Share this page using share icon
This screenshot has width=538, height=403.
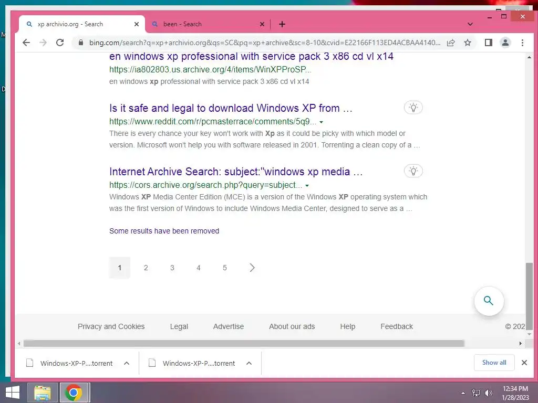click(451, 43)
